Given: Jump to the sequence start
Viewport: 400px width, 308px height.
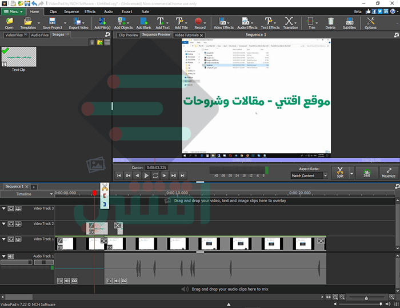Looking at the screenshot, I should 119,175.
